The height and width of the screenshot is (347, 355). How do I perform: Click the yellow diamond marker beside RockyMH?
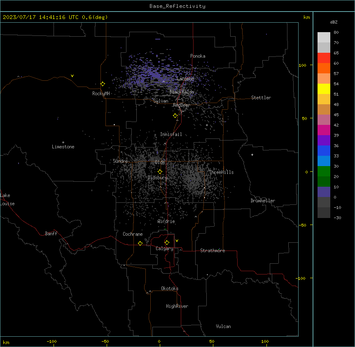coord(103,84)
